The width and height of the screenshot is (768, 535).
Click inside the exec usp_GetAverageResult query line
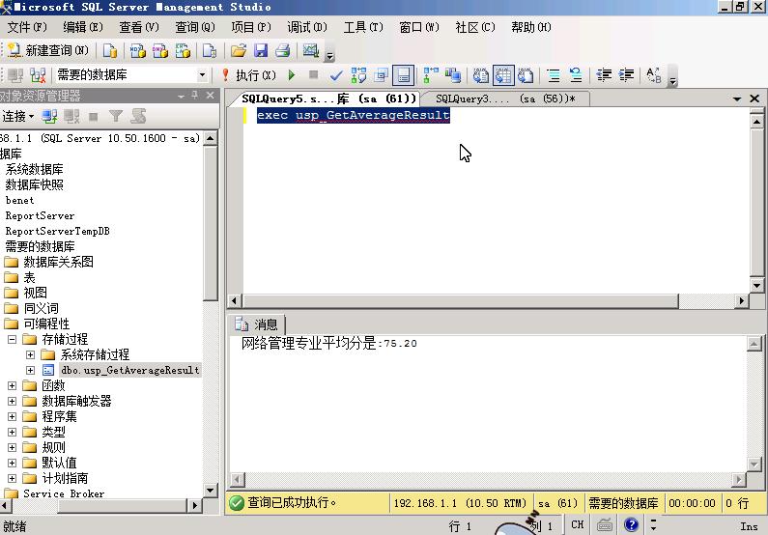(354, 116)
